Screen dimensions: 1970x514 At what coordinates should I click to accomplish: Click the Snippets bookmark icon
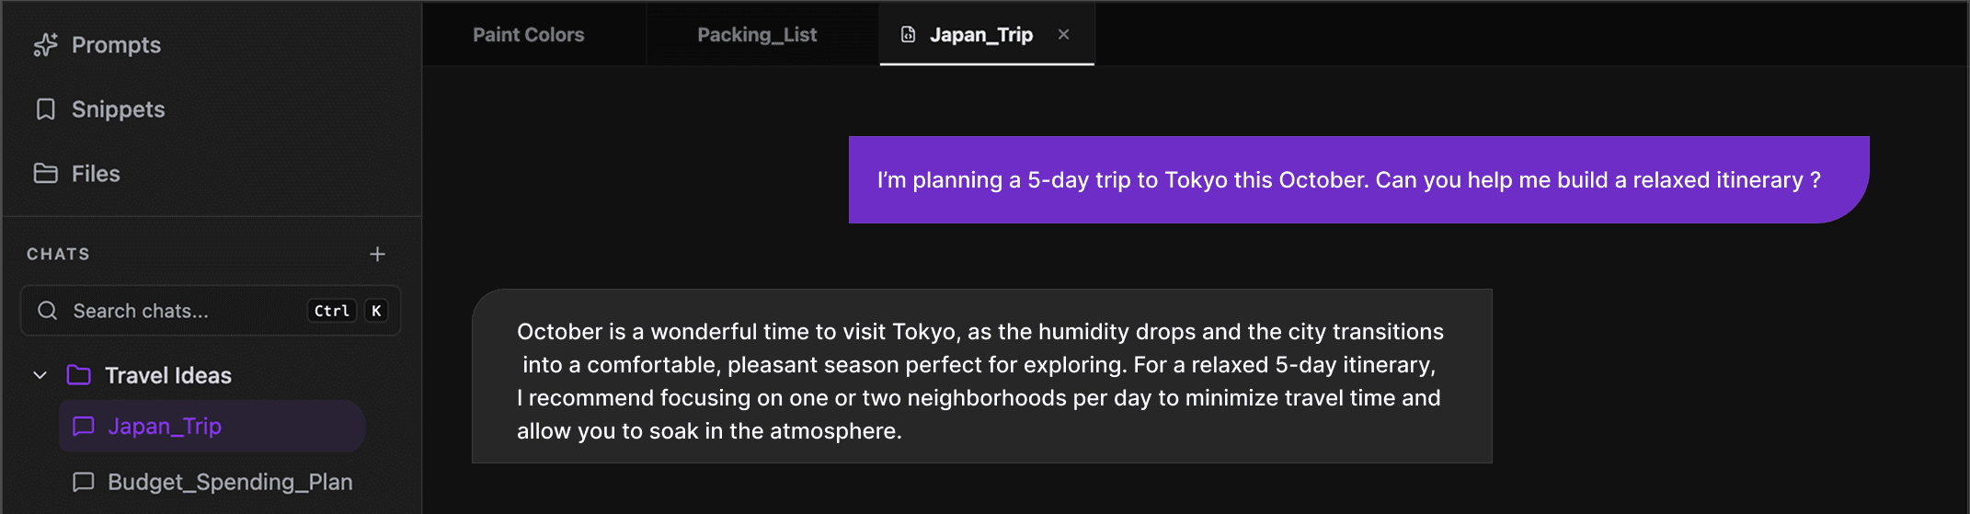pos(45,109)
